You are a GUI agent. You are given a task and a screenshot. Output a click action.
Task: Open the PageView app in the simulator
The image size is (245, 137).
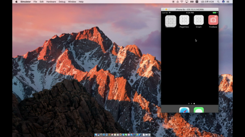tap(184, 20)
